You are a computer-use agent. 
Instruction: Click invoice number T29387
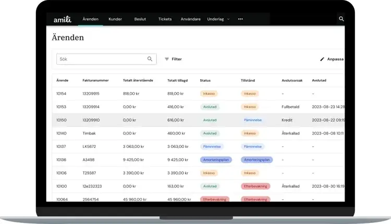coord(89,173)
